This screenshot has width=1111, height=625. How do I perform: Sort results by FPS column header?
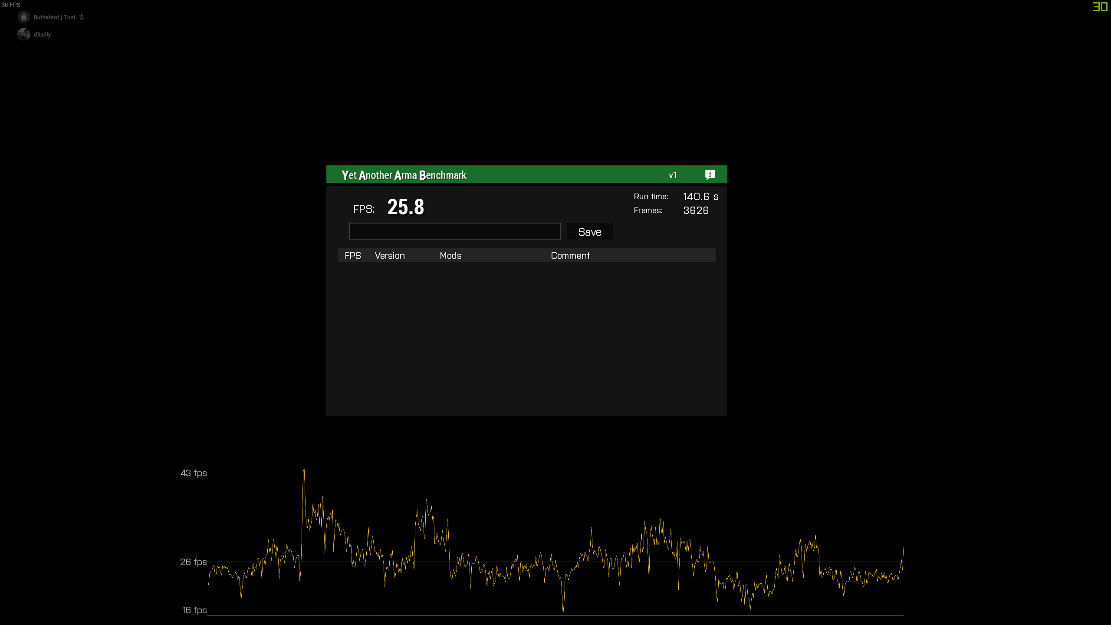coord(352,256)
